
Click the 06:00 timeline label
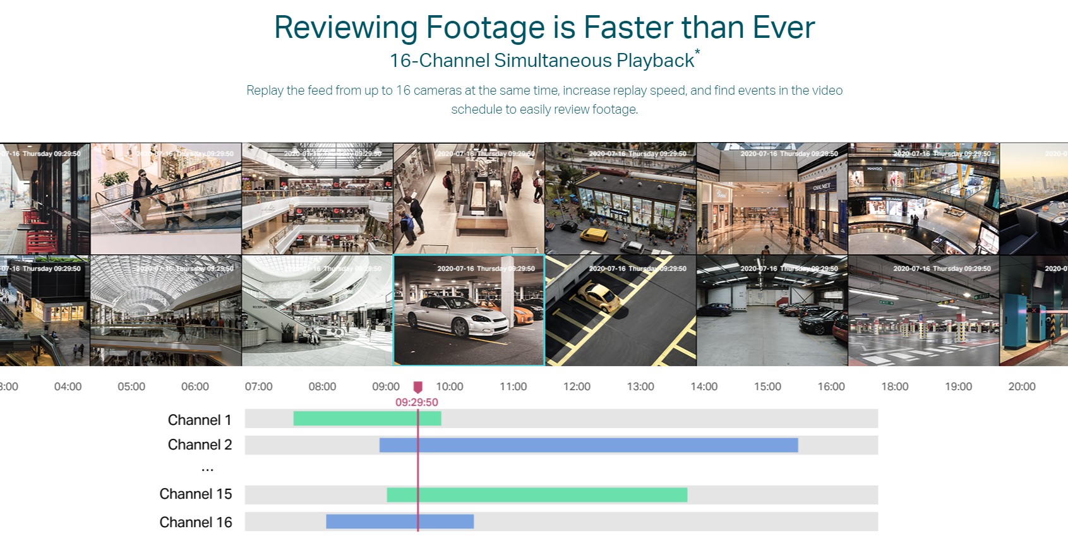click(195, 386)
